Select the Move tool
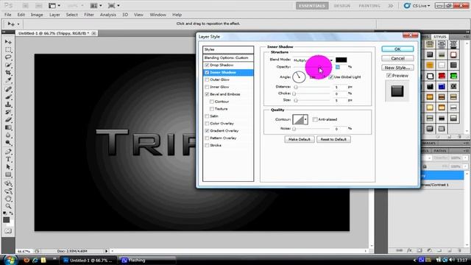 (8, 42)
